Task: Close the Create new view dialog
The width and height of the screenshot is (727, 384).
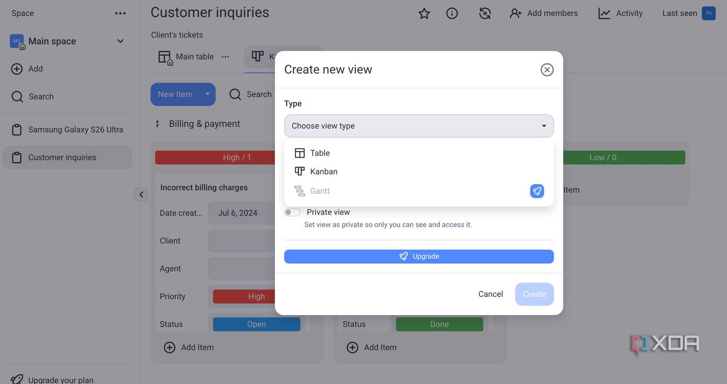Action: pyautogui.click(x=547, y=70)
